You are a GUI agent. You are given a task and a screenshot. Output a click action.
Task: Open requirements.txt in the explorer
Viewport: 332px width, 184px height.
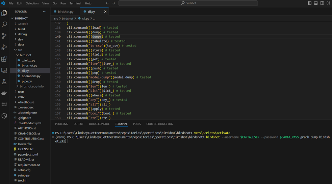tap(30, 165)
